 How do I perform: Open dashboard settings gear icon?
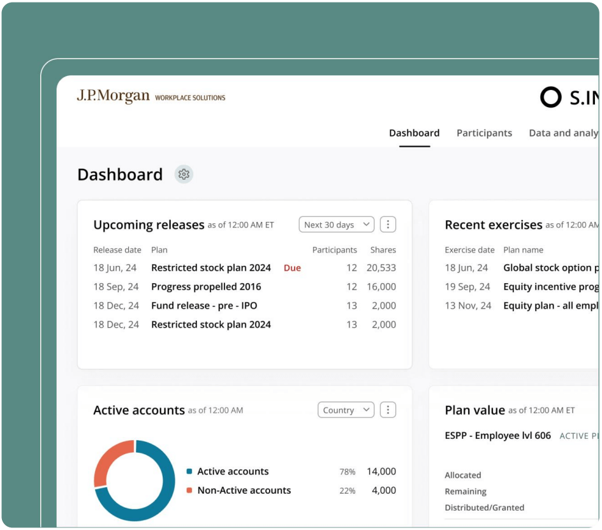pos(184,174)
